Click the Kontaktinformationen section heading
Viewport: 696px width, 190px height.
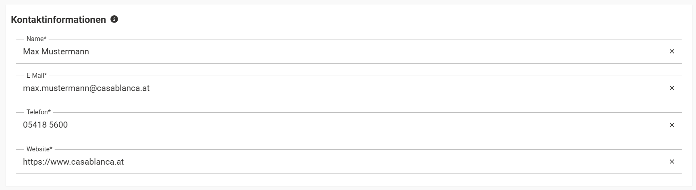tap(58, 20)
